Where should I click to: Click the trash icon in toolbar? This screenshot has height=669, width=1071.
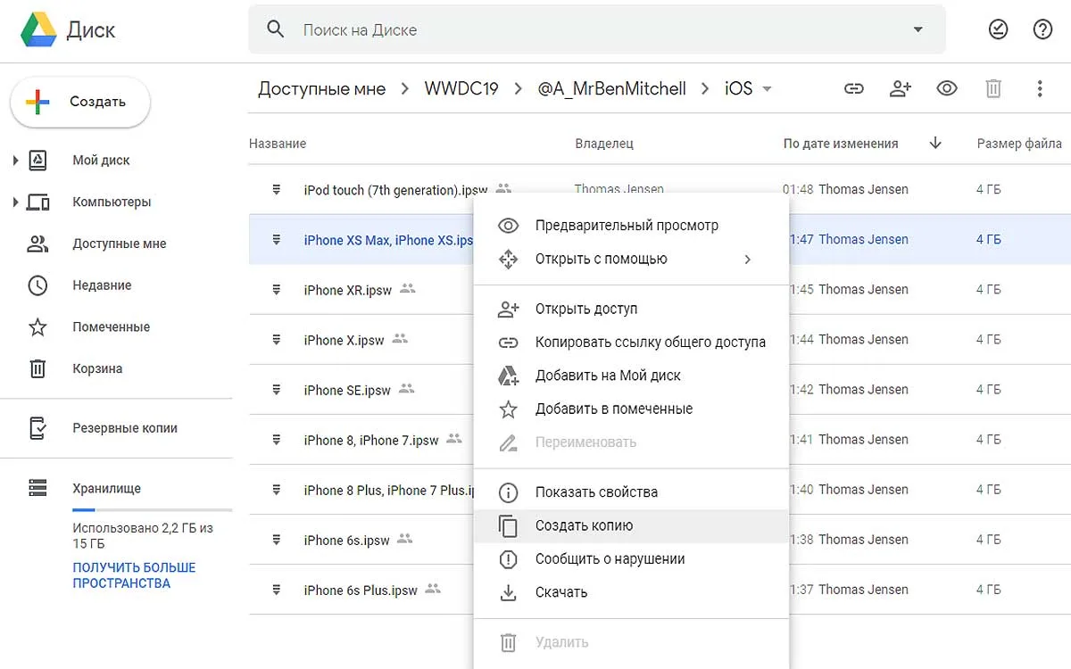(993, 88)
